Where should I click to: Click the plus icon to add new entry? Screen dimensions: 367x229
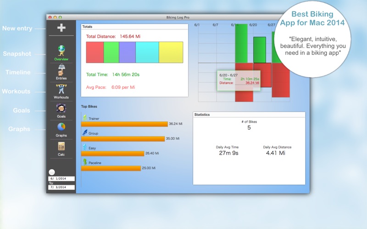(x=61, y=27)
